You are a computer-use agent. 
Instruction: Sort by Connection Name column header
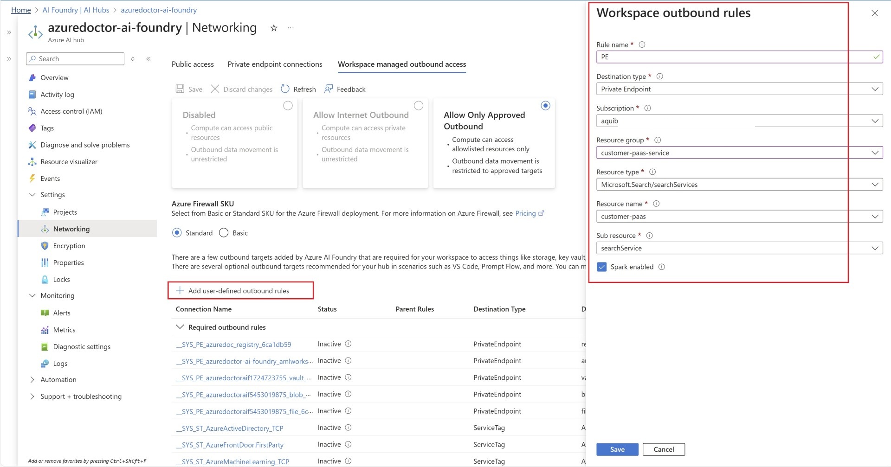[x=204, y=309]
